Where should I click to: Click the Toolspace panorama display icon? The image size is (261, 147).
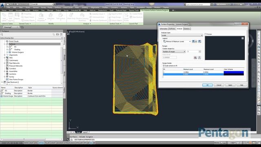[x=58, y=34]
